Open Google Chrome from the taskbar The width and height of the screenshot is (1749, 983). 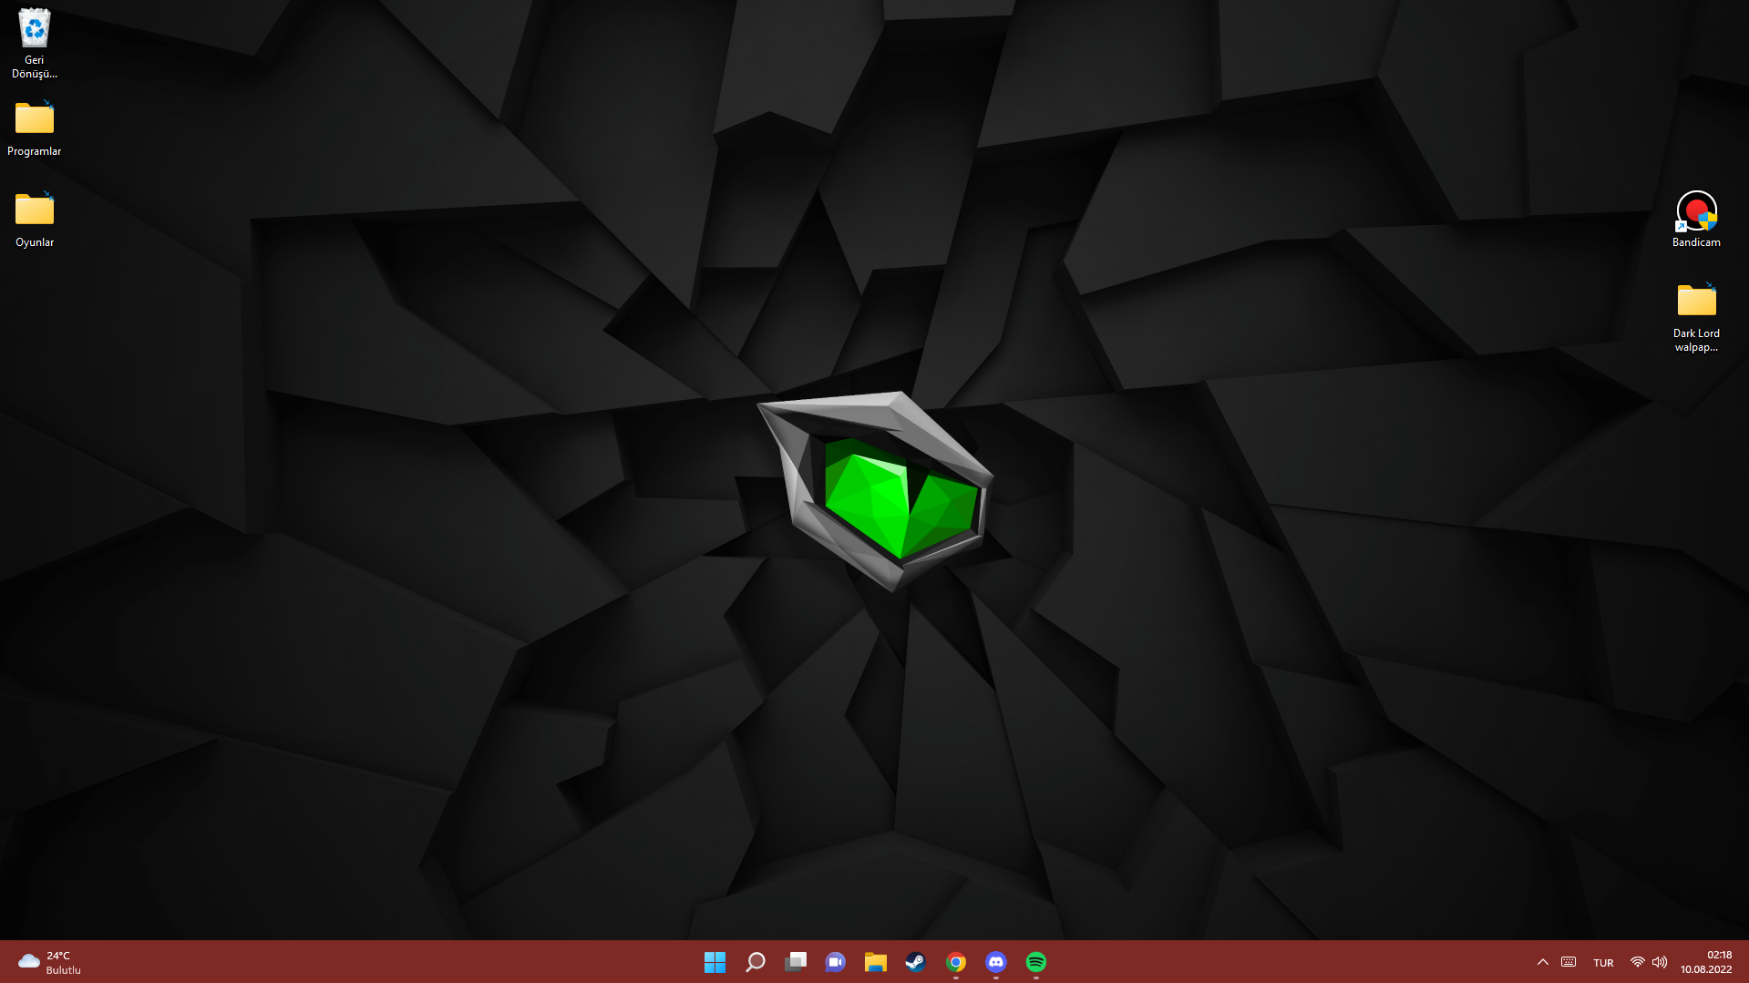(955, 962)
